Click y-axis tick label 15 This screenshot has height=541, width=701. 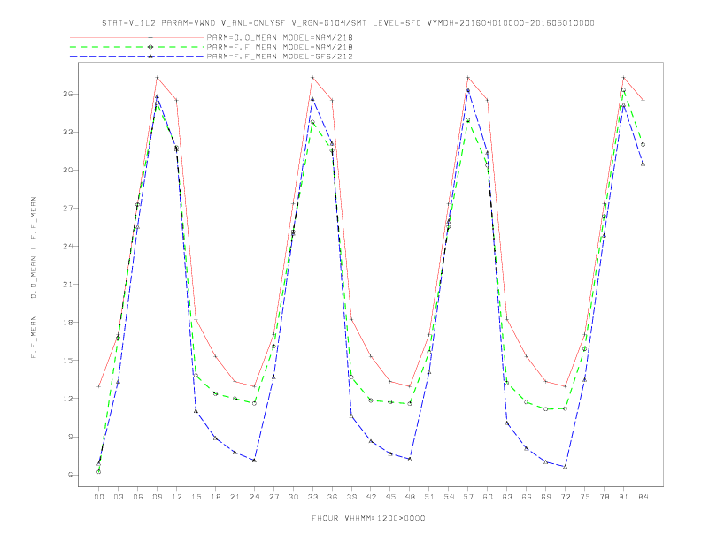[x=68, y=360]
